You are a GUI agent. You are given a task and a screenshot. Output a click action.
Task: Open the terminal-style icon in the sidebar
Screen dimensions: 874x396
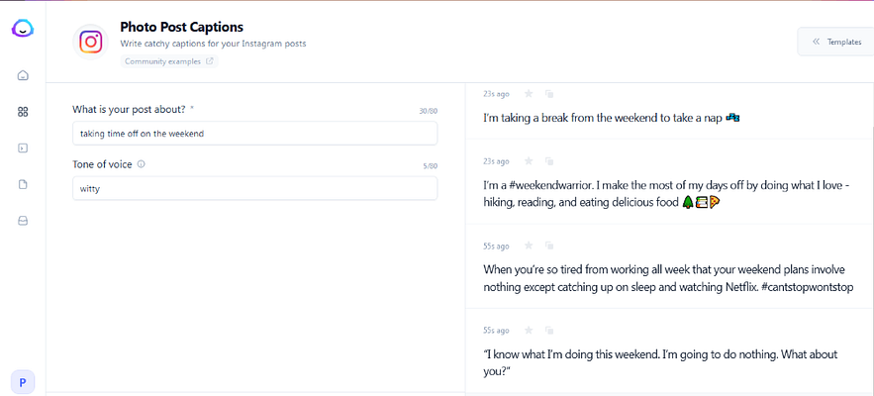tap(23, 148)
